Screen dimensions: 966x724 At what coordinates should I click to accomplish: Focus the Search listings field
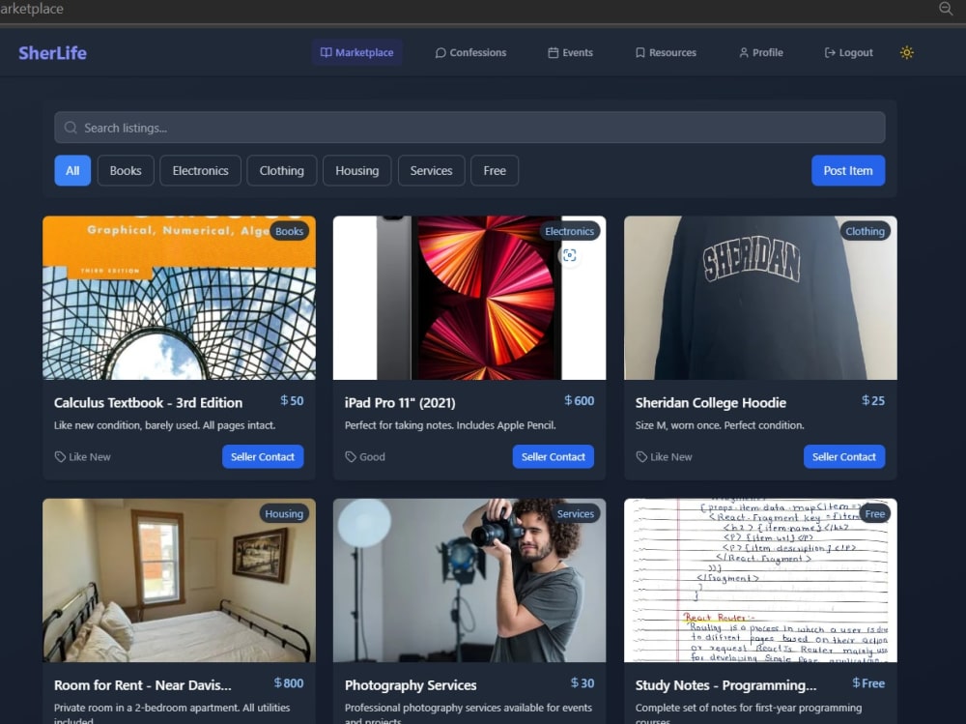click(469, 128)
